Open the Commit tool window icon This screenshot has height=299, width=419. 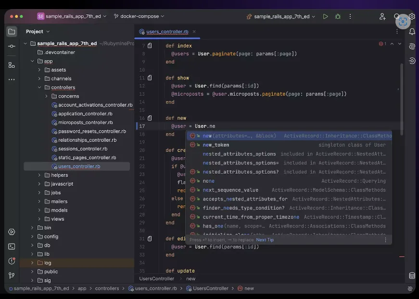(12, 46)
